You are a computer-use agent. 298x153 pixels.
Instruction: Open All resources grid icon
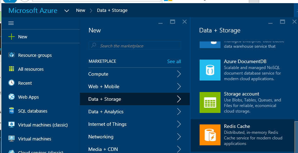click(12, 69)
